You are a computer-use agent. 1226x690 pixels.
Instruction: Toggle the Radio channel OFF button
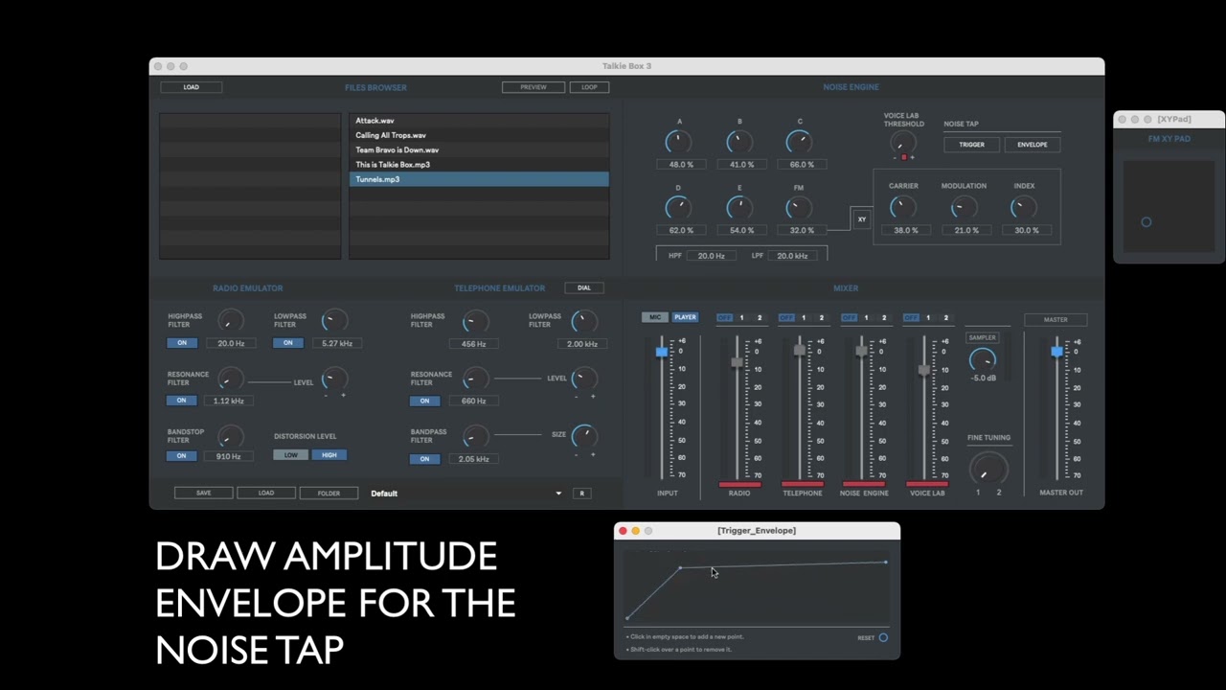724,318
